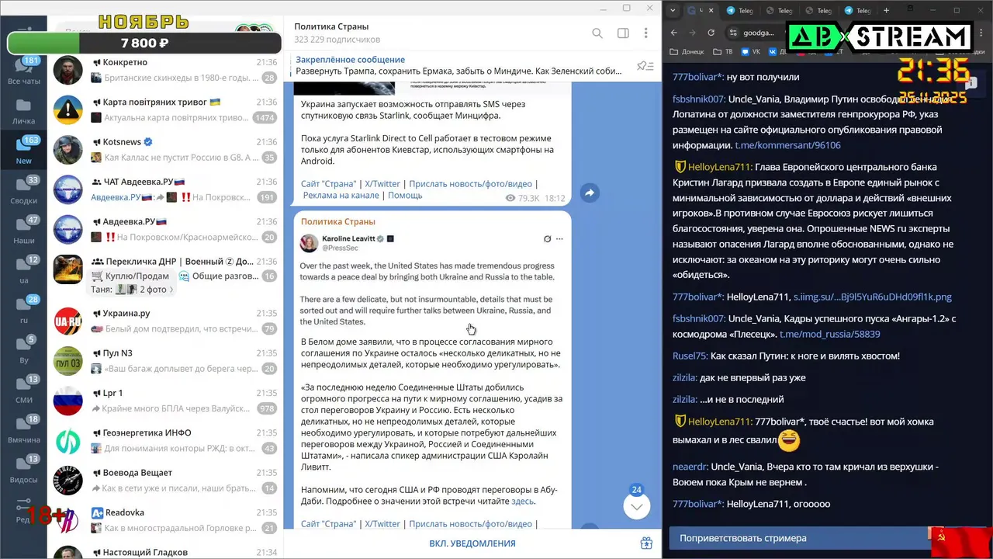Open the Readovka channel
The height and width of the screenshot is (559, 993).
pos(164,520)
